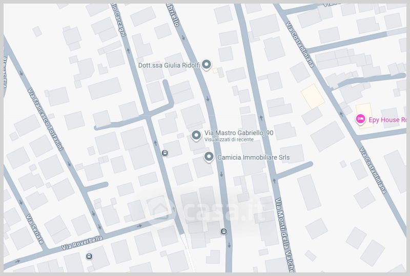
Task: Select the Via Mastro Gabriello, 90 pin
Action: tap(196, 135)
